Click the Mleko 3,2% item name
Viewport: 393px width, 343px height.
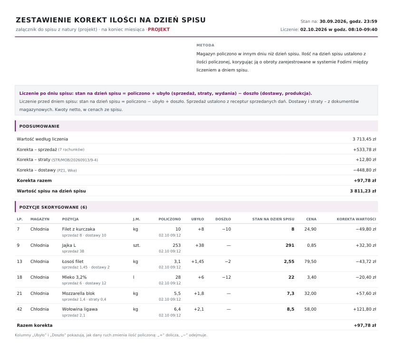click(74, 277)
